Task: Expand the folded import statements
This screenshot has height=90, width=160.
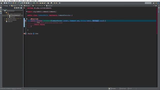Action: [27, 12]
